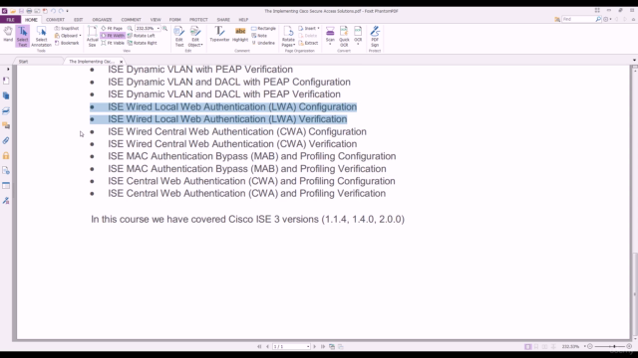Enable single page view mode
Viewport: 638px width, 358px height.
pos(527,347)
